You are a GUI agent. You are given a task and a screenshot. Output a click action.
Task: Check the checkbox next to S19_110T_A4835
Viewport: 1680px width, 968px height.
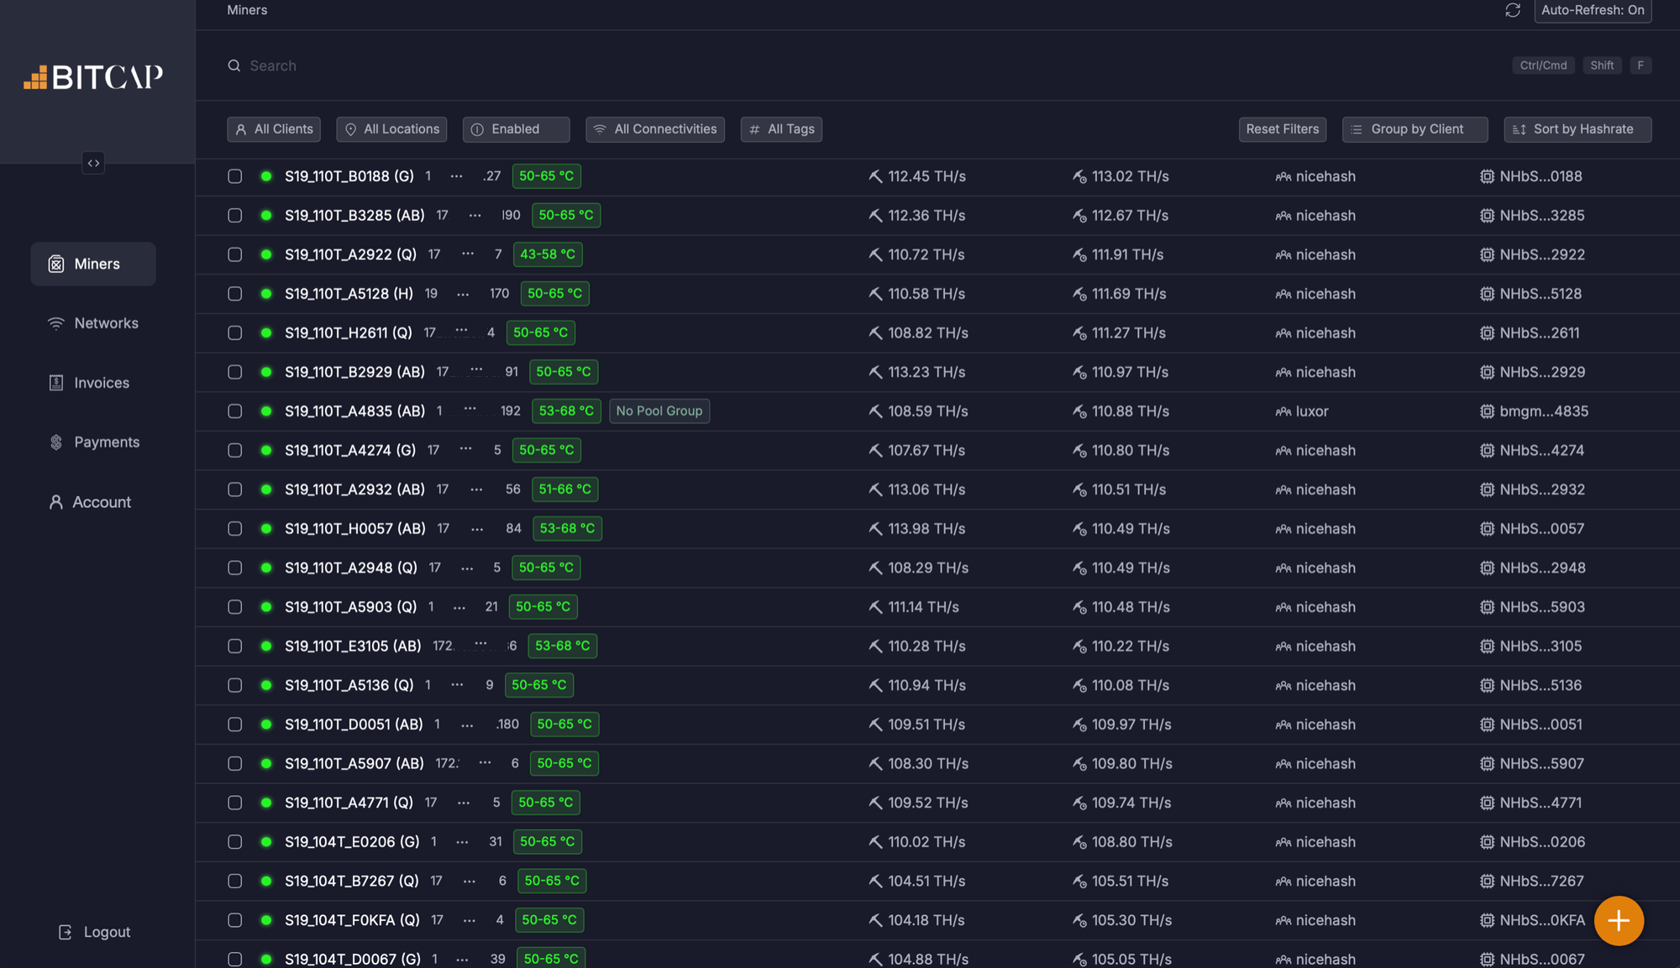pyautogui.click(x=234, y=411)
